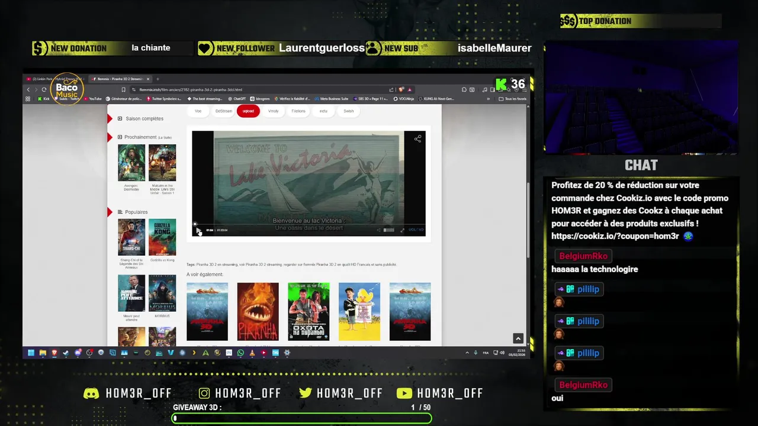Open Shang-Chi movie poster
The image size is (758, 426).
pyautogui.click(x=131, y=237)
